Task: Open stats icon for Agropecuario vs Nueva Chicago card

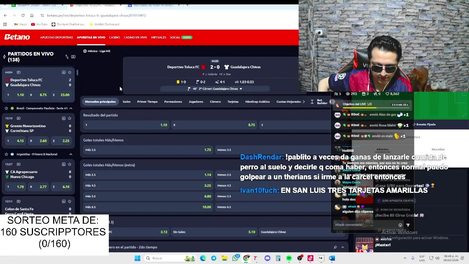Action: [63, 164]
